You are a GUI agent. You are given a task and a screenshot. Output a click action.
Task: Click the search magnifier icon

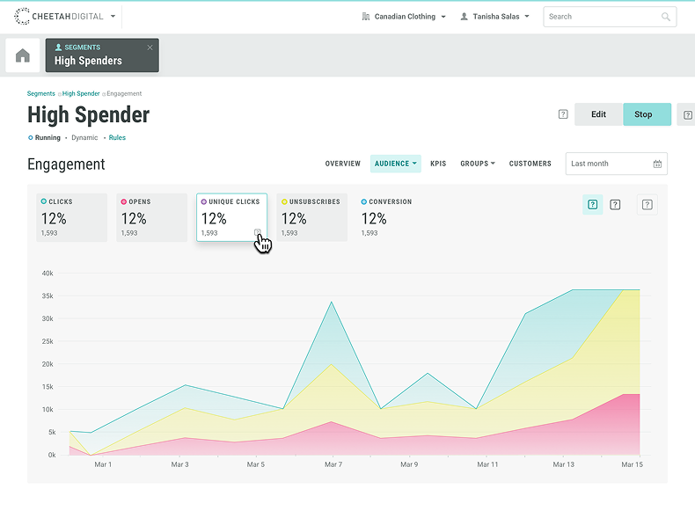[x=666, y=17]
